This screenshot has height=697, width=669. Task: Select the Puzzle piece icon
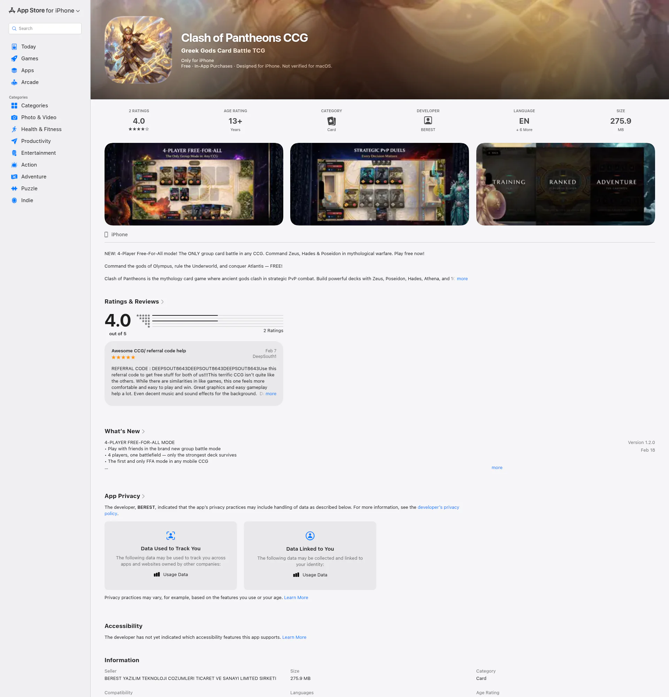[x=14, y=189]
